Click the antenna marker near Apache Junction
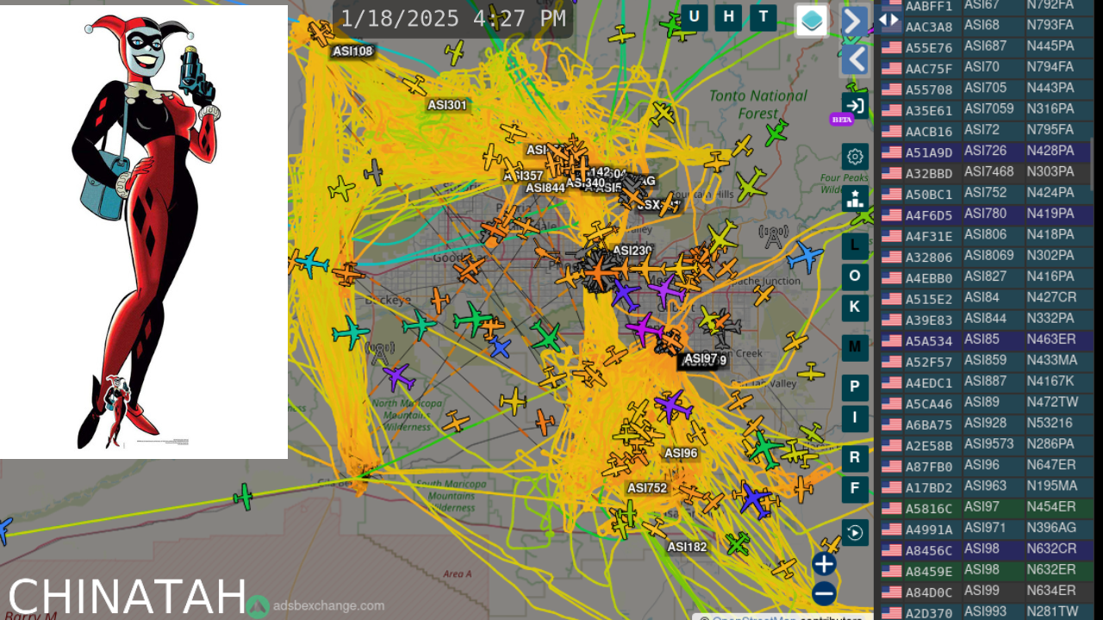This screenshot has height=620, width=1103. pyautogui.click(x=773, y=236)
